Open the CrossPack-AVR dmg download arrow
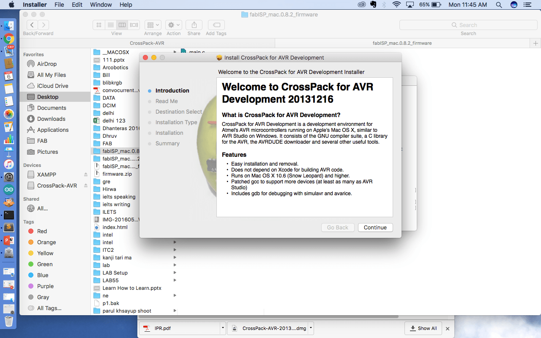The image size is (541, 338). click(x=311, y=328)
